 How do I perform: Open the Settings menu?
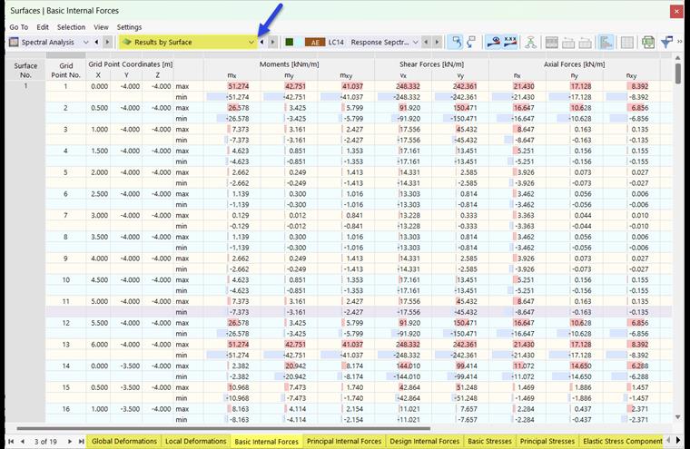[x=129, y=27]
